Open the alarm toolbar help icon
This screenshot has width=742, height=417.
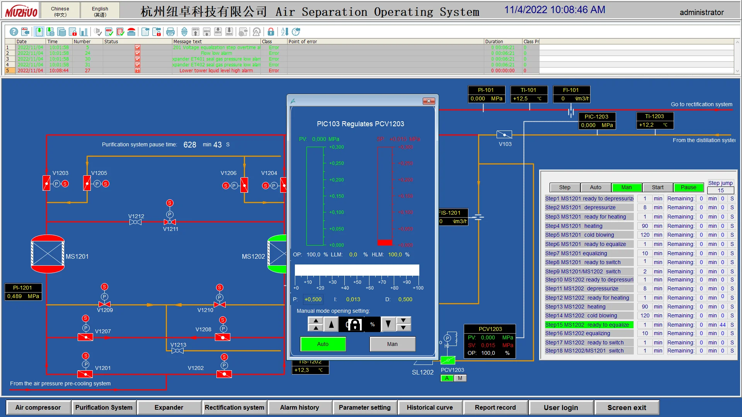(x=14, y=32)
